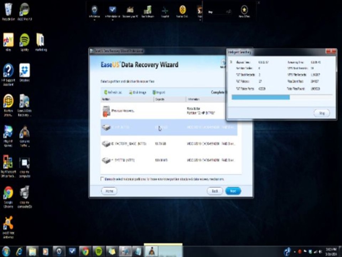Open the Recycle Bin desktop icon
The image size is (342, 257).
8,11
